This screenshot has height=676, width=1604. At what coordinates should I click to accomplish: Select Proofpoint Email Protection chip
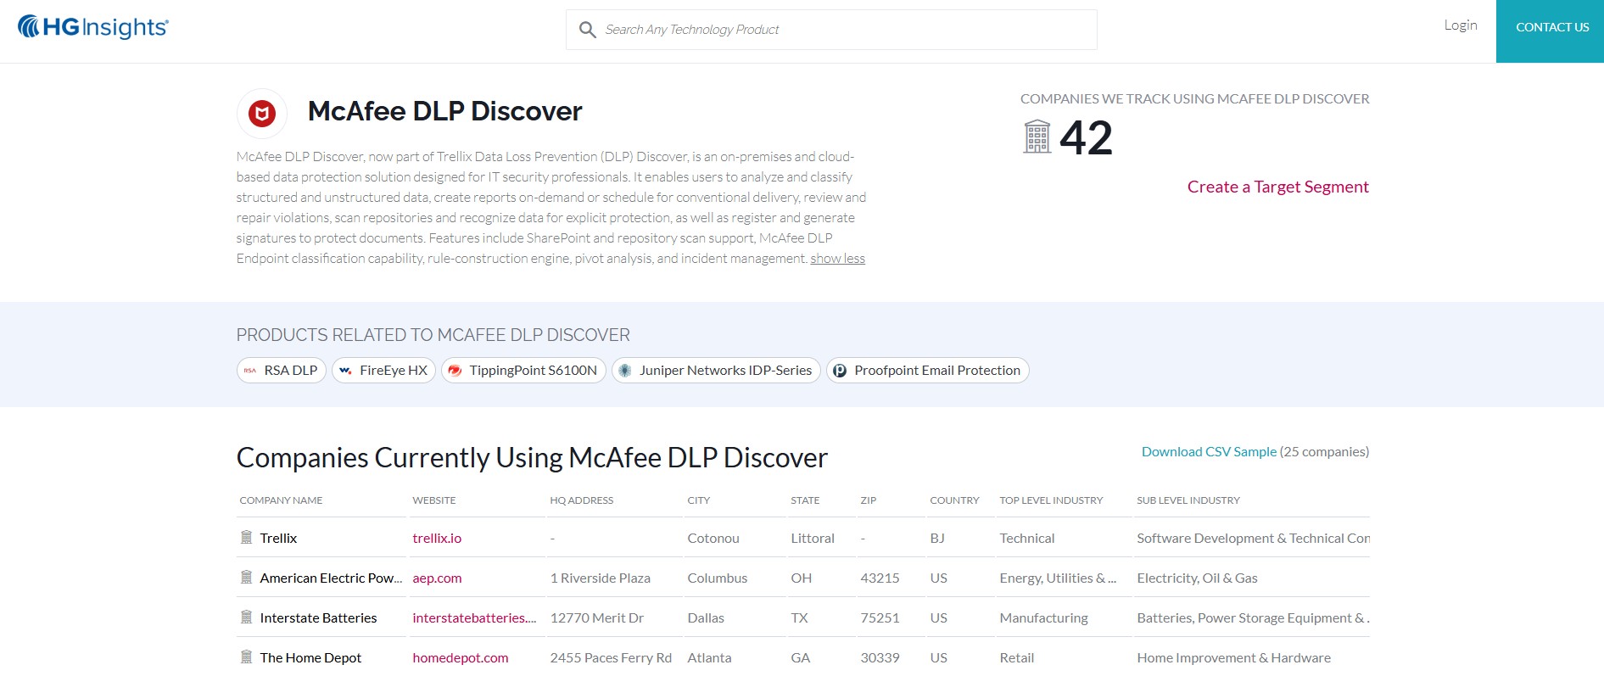[x=927, y=371]
